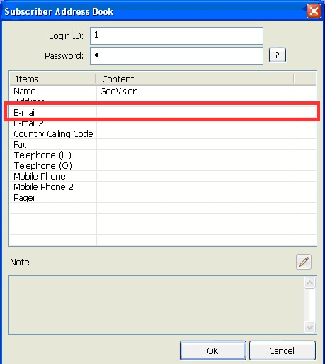Confirm with the OK button
Screen dimensions: 325x364
tap(213, 351)
